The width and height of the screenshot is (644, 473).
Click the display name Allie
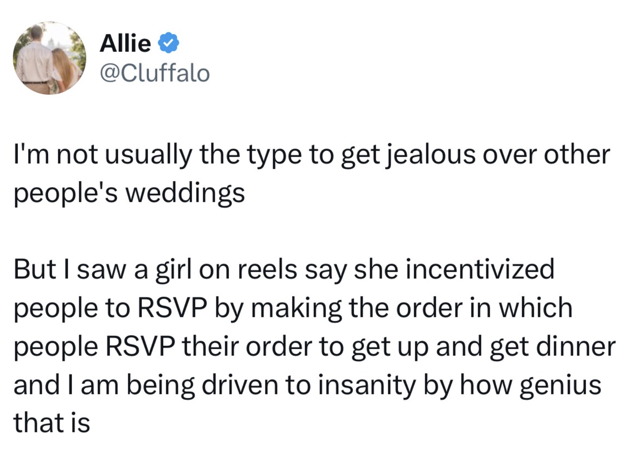125,43
